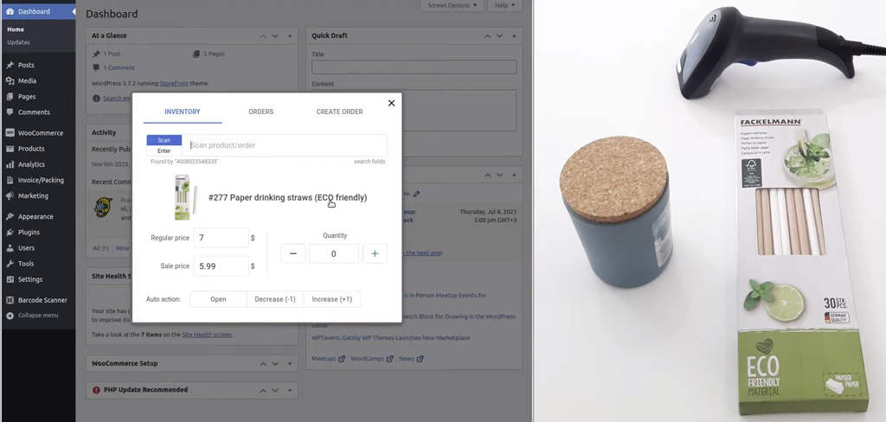Expand the Screen Options dropdown
The image size is (886, 422).
click(452, 5)
